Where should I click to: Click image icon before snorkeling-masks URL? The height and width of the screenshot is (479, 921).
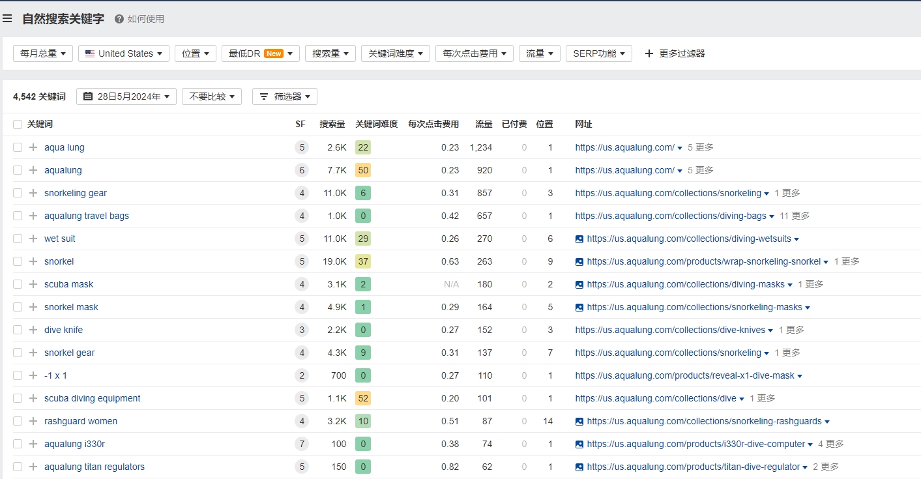coord(579,308)
